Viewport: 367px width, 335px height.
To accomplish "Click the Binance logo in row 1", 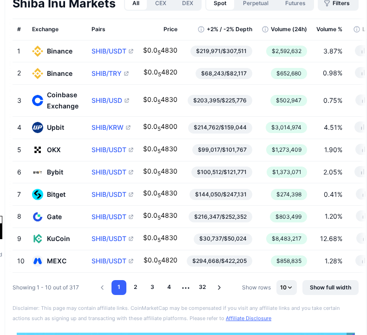I will pyautogui.click(x=38, y=51).
